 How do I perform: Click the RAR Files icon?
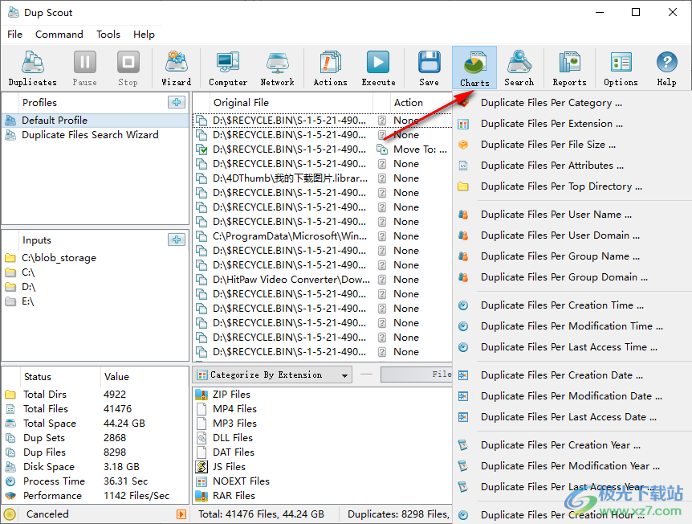(x=201, y=496)
